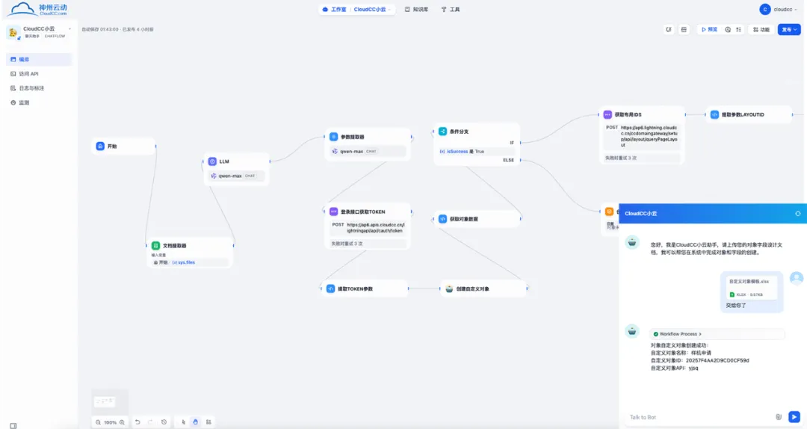Click the 自动保存 status text

[x=117, y=29]
